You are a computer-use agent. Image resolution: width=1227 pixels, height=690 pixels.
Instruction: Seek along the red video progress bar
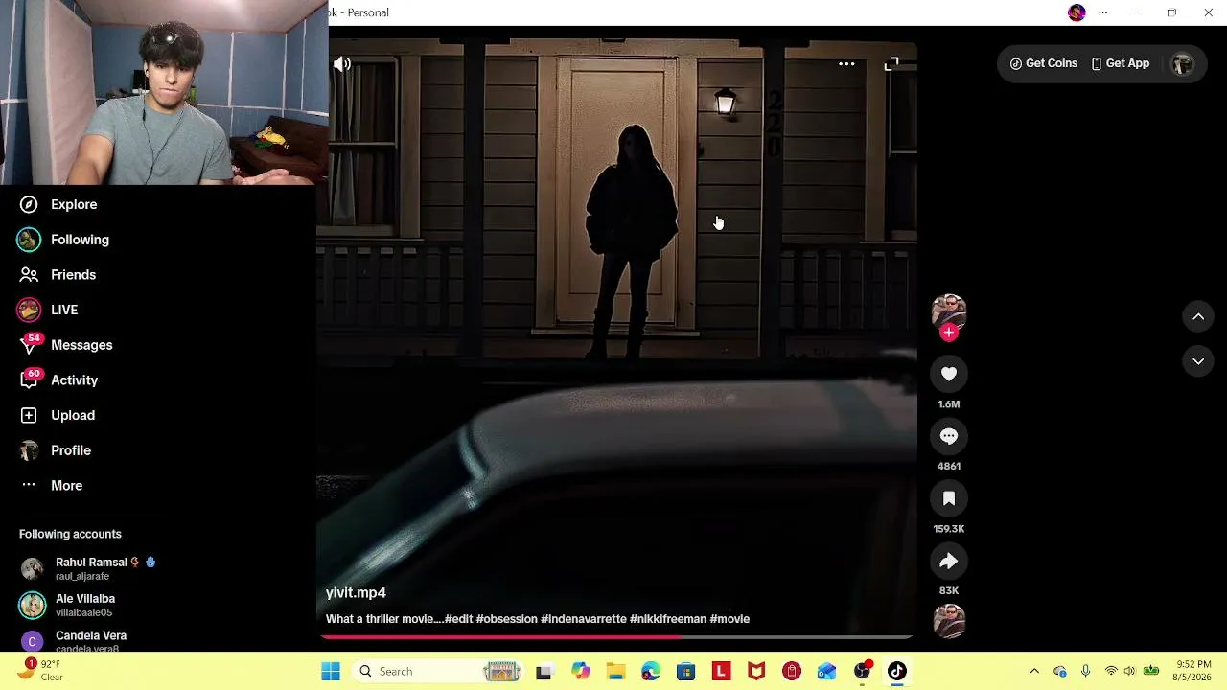[616, 636]
